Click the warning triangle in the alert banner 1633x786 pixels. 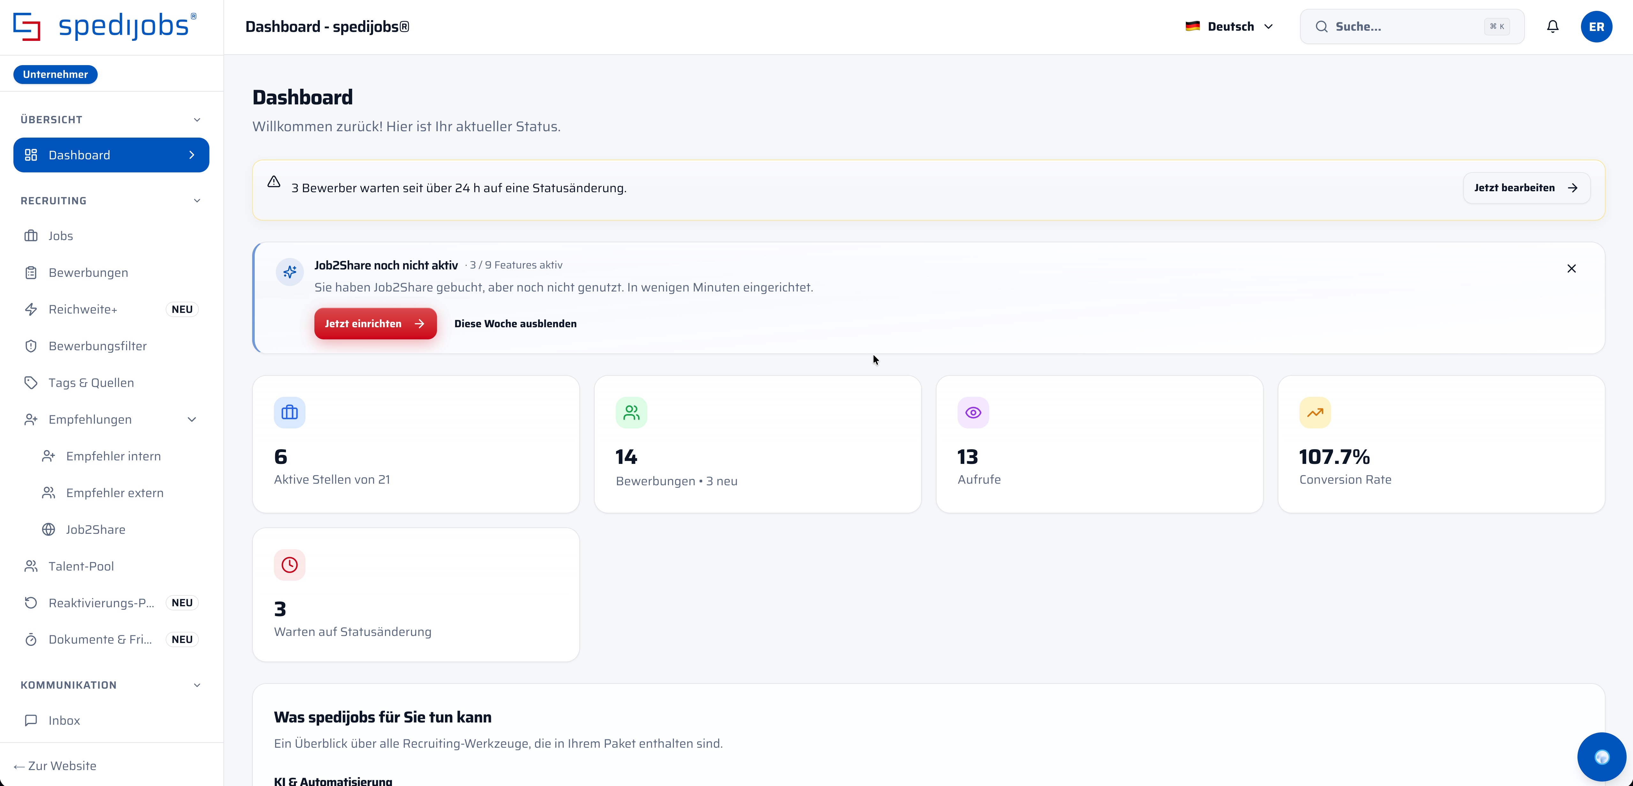(274, 182)
